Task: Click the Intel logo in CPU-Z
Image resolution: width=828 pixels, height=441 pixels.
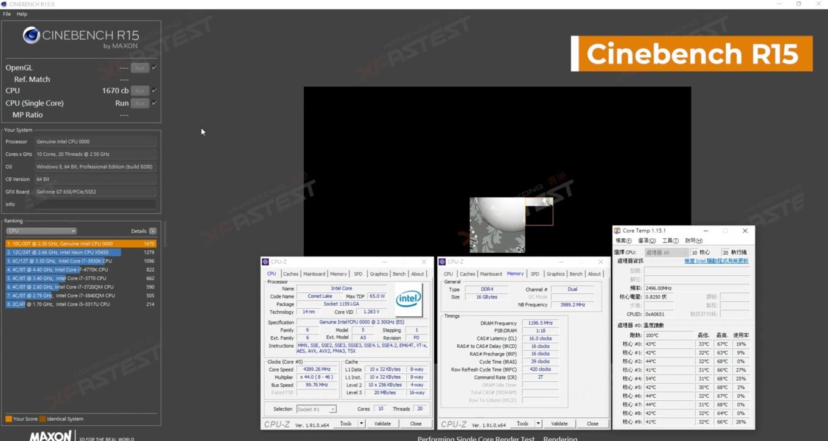Action: 409,299
